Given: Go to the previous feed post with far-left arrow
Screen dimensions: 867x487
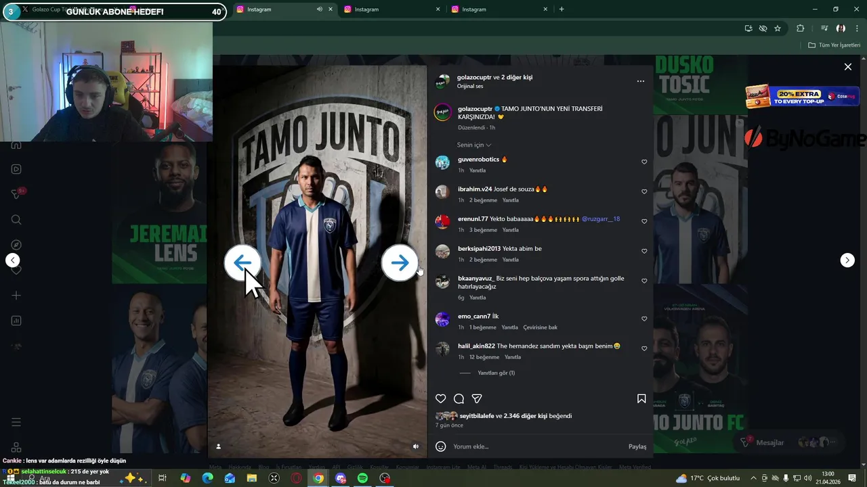Looking at the screenshot, I should point(12,260).
